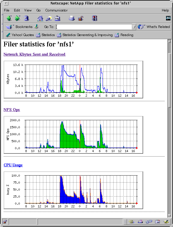Screen dimensions: 173x227
Task: Expand the Go To location history arrow
Action: click(x=134, y=27)
